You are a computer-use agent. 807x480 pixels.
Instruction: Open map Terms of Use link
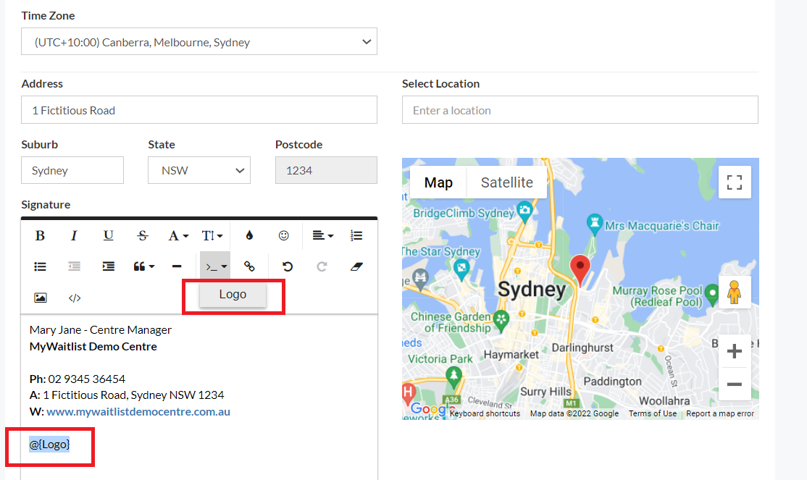tap(653, 413)
